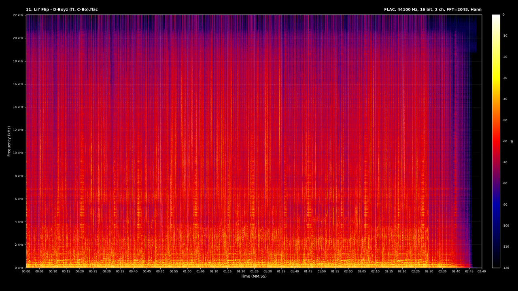Click the 16 kHz frequency axis label
518x291 pixels.
(18, 84)
